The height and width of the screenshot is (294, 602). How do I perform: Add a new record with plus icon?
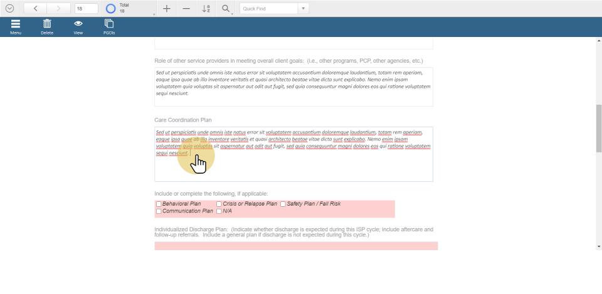tap(166, 9)
